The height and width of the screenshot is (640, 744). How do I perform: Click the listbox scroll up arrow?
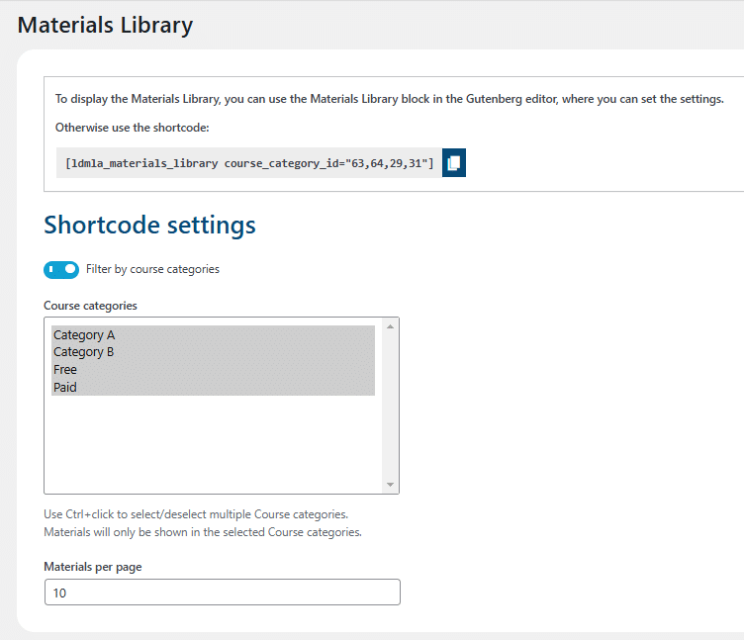[x=390, y=326]
